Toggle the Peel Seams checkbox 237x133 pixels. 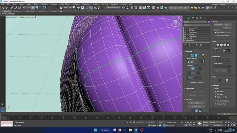(216, 94)
